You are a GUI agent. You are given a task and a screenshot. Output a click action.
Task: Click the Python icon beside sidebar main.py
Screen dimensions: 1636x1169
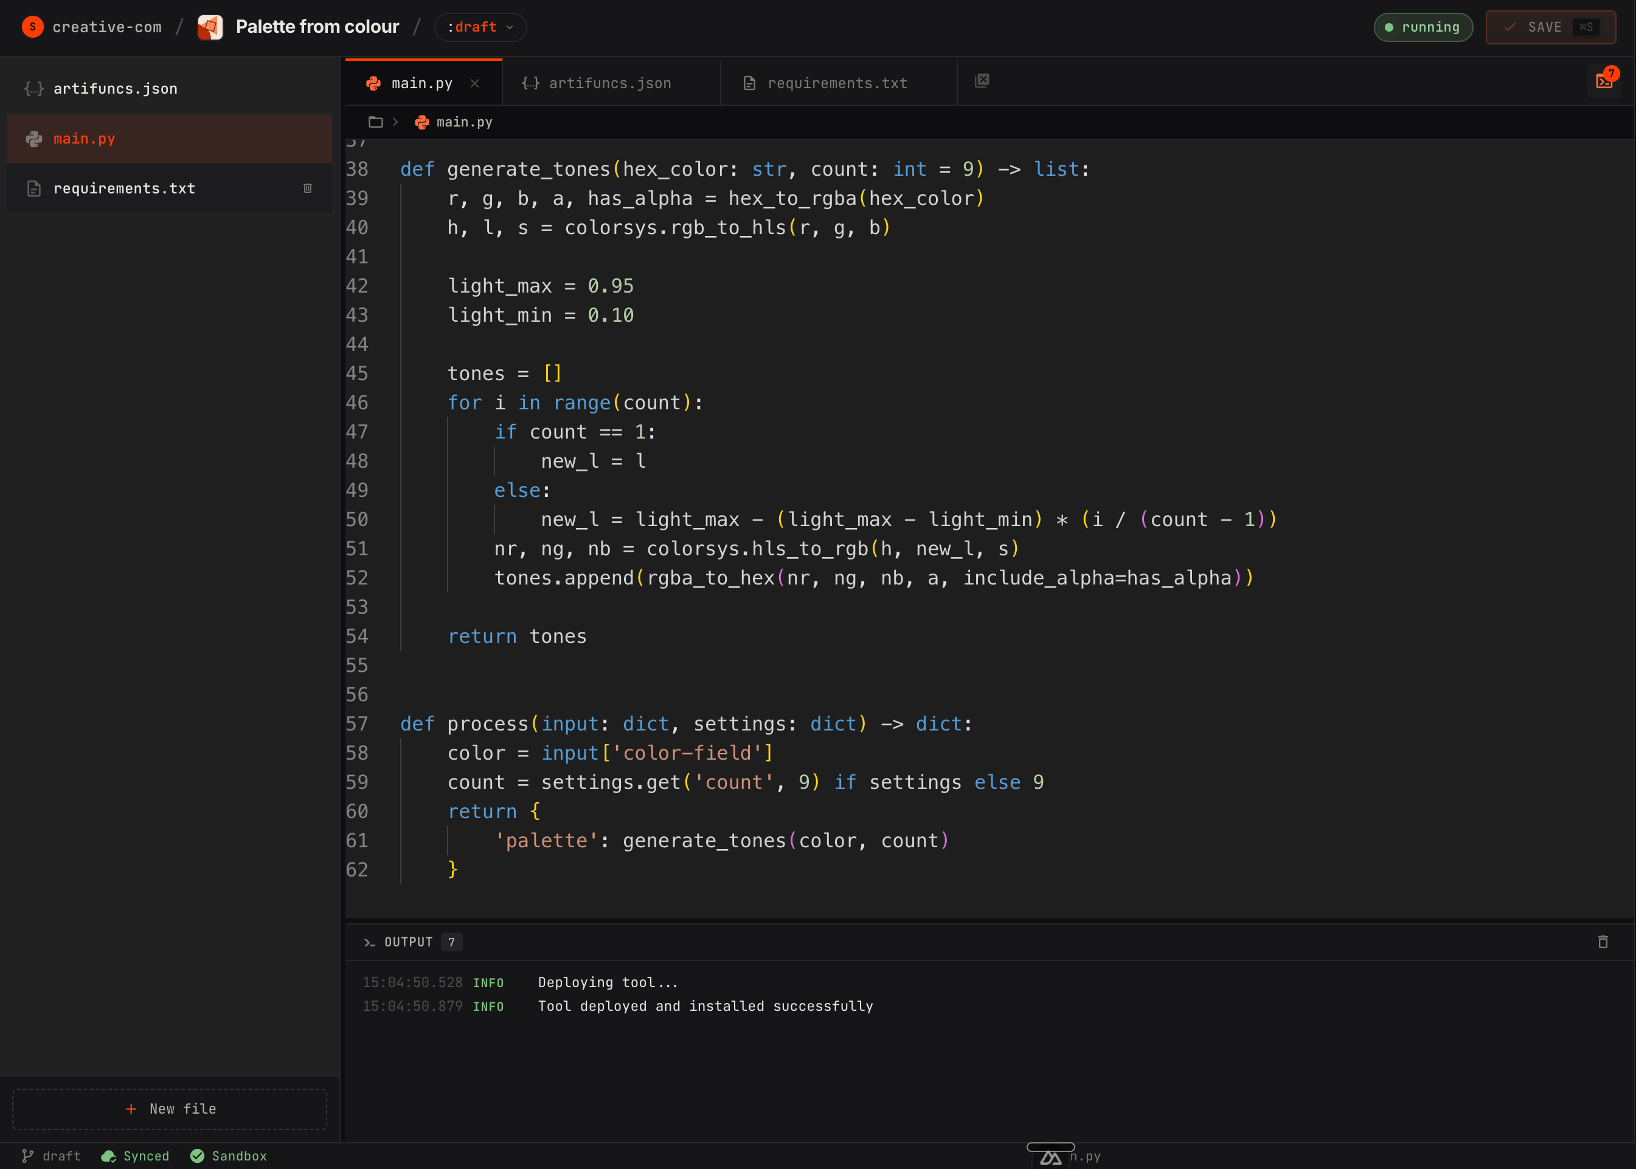coord(34,138)
